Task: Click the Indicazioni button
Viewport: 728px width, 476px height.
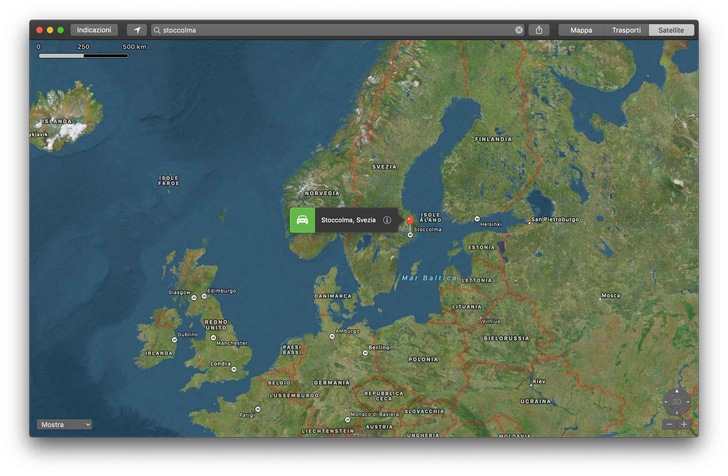Action: click(94, 30)
